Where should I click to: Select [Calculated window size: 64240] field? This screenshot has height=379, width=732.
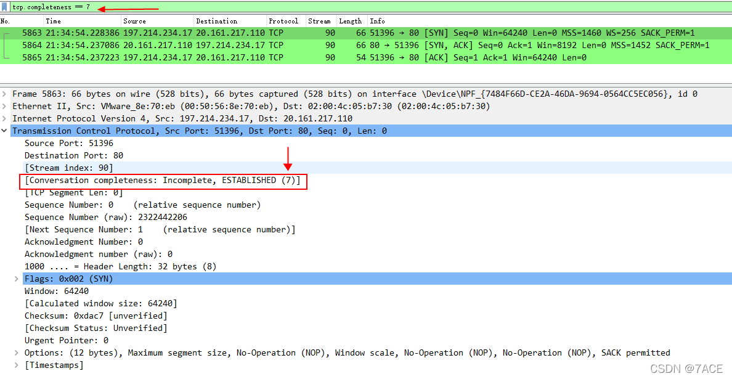[101, 303]
